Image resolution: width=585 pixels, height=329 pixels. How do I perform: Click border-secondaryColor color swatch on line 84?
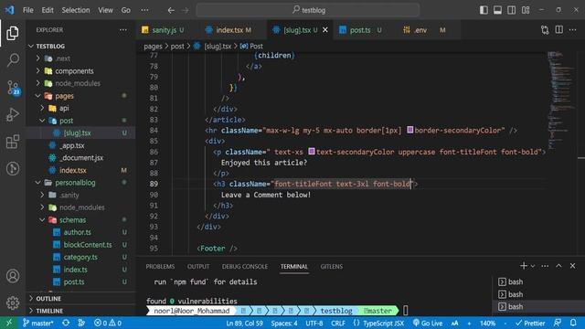[409, 130]
